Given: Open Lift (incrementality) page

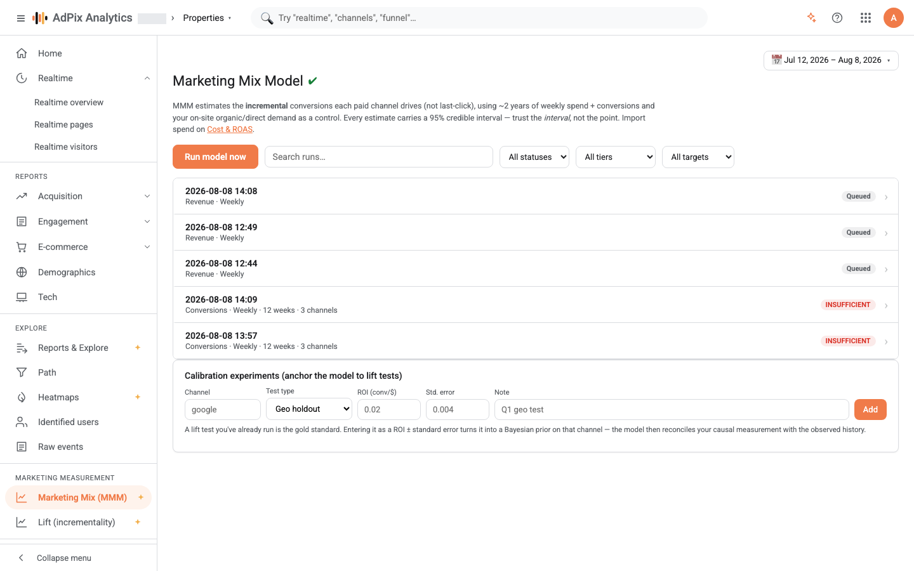Looking at the screenshot, I should point(78,522).
